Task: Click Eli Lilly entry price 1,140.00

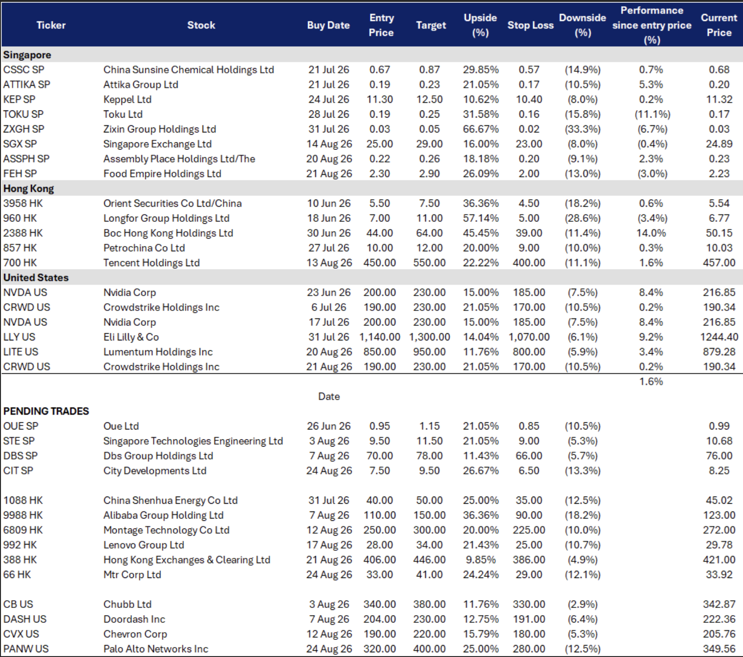Action: pos(380,337)
